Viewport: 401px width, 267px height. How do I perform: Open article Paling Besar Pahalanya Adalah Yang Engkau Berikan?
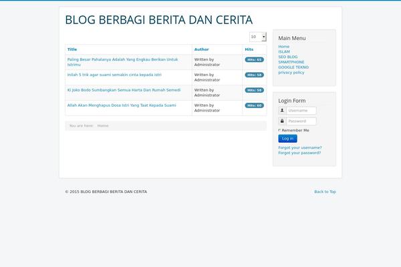pyautogui.click(x=122, y=62)
